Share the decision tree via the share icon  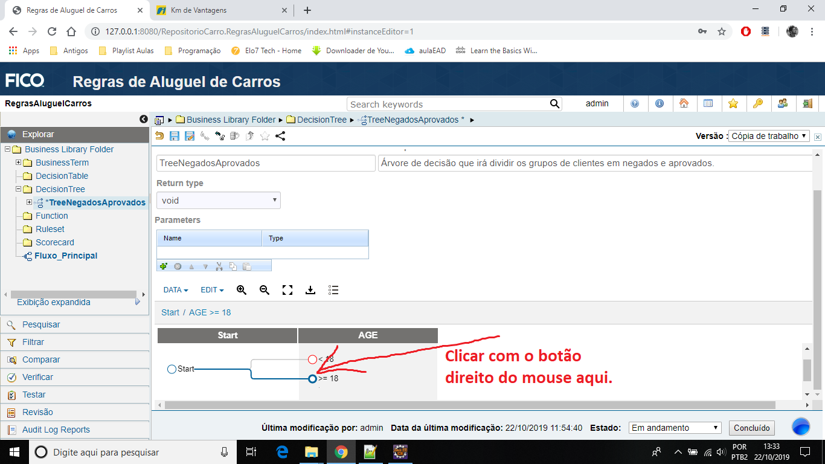[x=280, y=137]
